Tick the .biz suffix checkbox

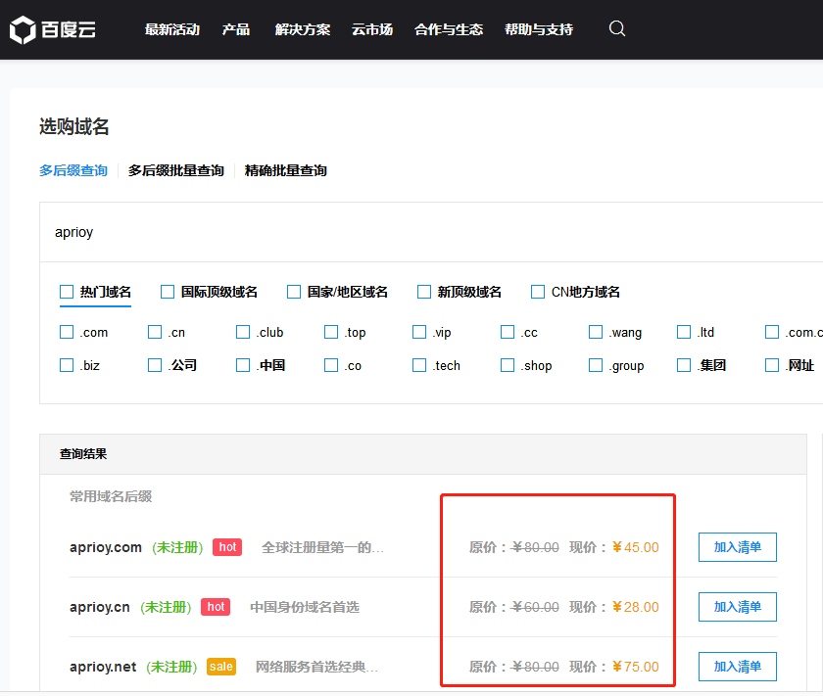(x=67, y=365)
